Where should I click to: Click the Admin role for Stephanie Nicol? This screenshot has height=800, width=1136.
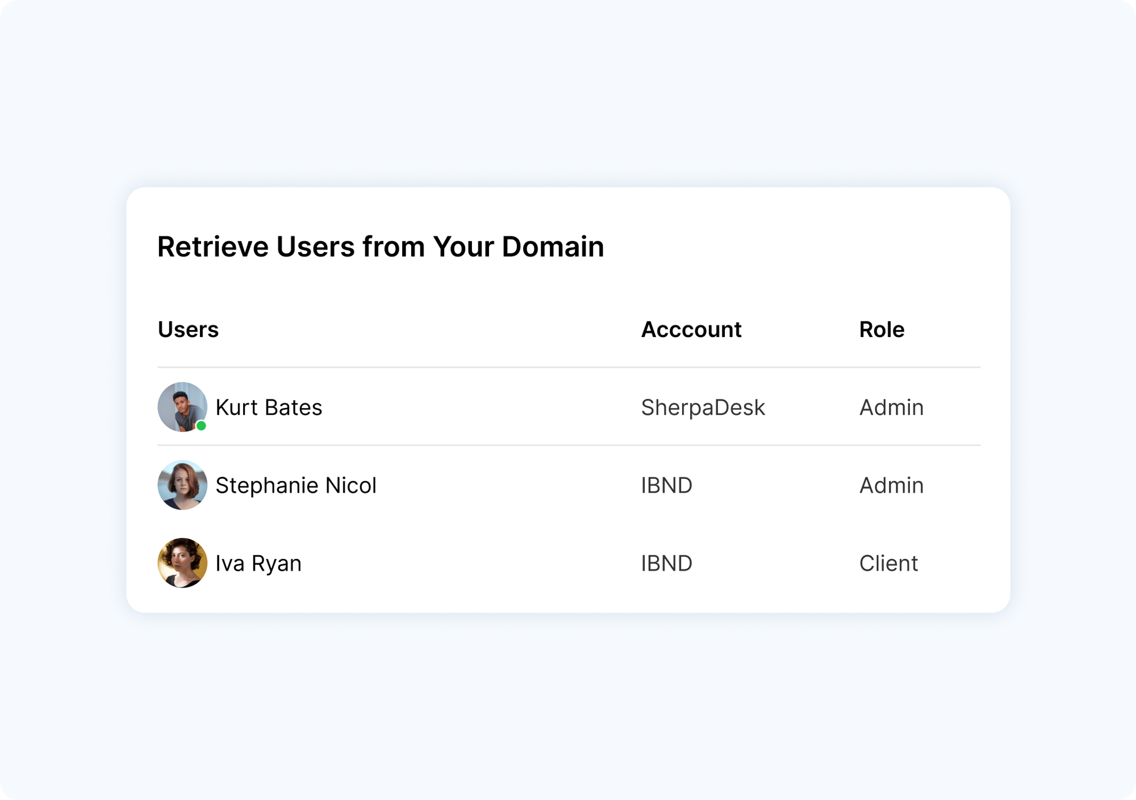[x=891, y=485]
